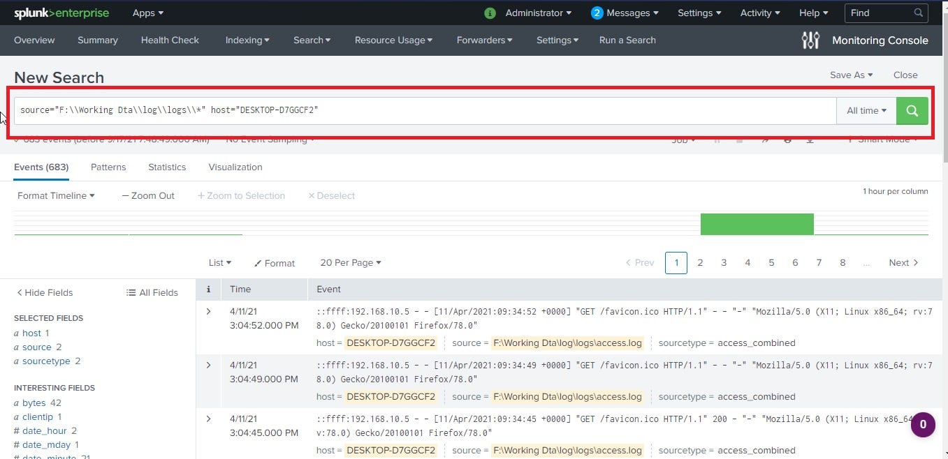Open the Smart Mode dropdown
Image resolution: width=948 pixels, height=459 pixels.
(882, 140)
